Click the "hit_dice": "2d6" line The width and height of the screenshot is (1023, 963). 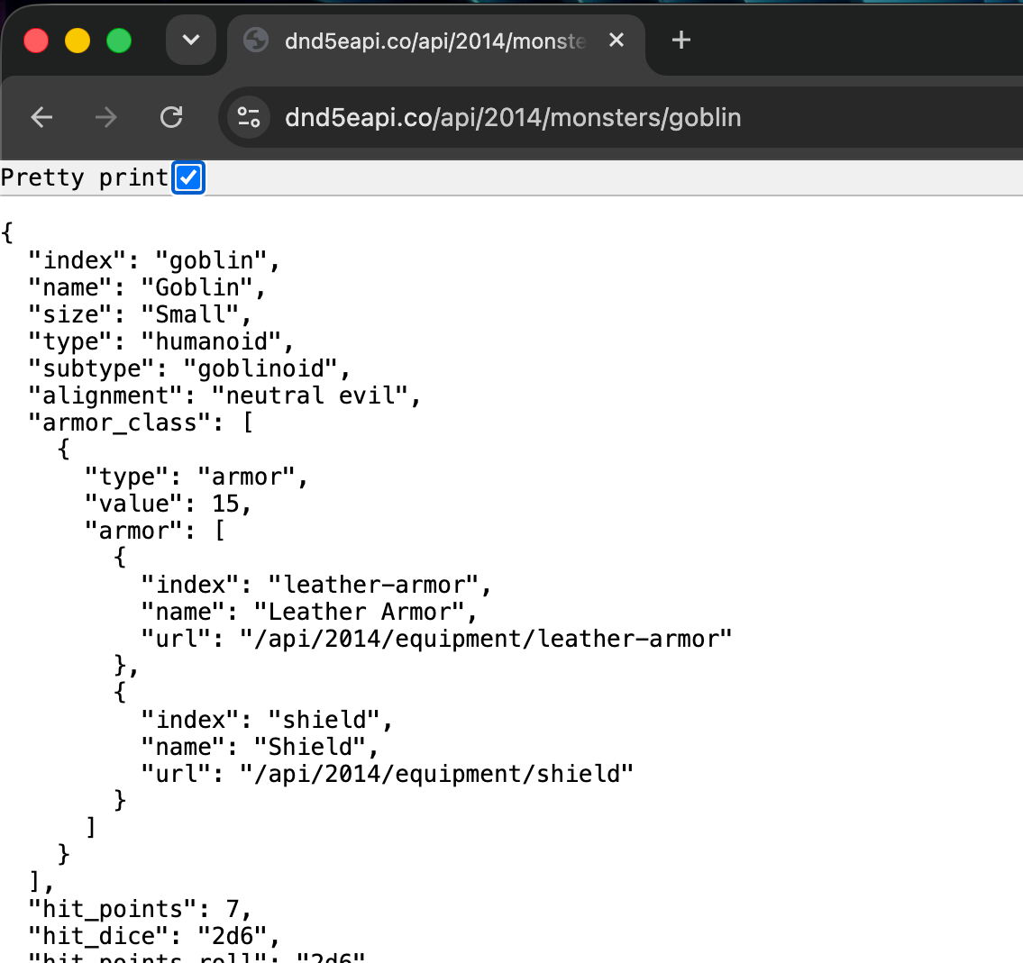point(154,937)
